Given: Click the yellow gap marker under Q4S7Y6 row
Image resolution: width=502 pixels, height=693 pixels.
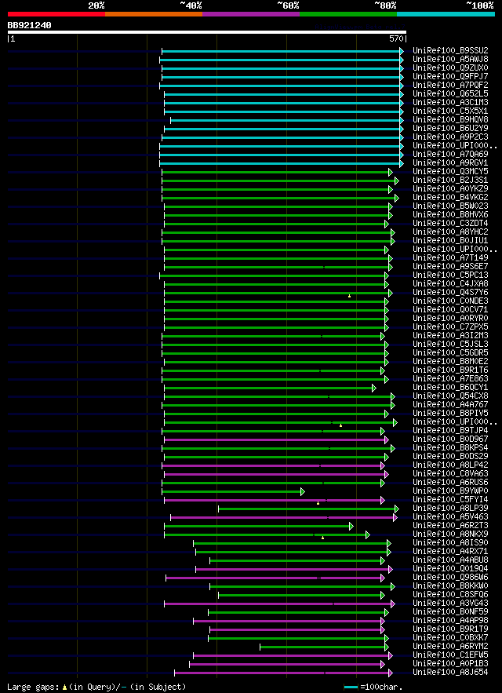Looking at the screenshot, I should 349,296.
